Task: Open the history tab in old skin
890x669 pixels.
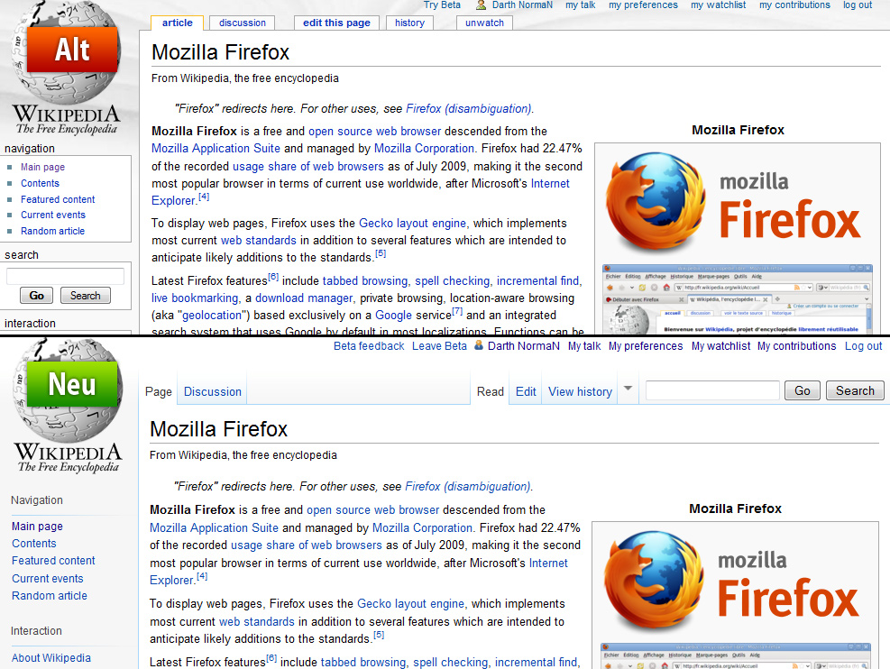Action: click(x=409, y=23)
